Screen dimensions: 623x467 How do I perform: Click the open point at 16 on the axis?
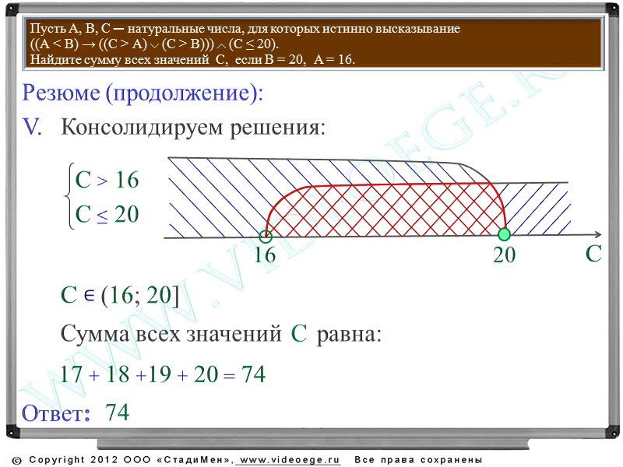(266, 237)
